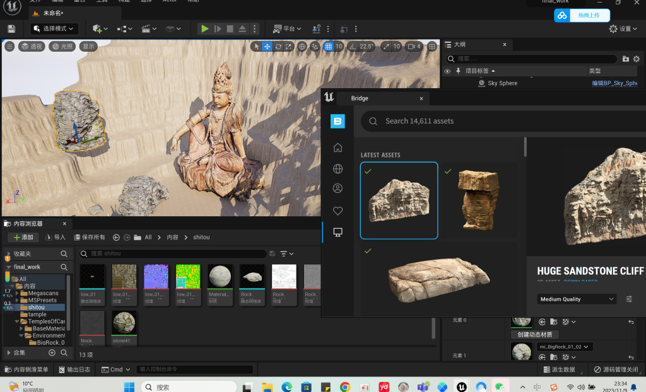
Task: Click the 内容 breadcrumb path segment
Action: click(173, 238)
